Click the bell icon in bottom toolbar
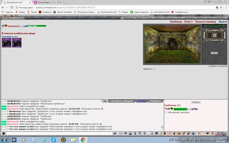 tap(165, 133)
